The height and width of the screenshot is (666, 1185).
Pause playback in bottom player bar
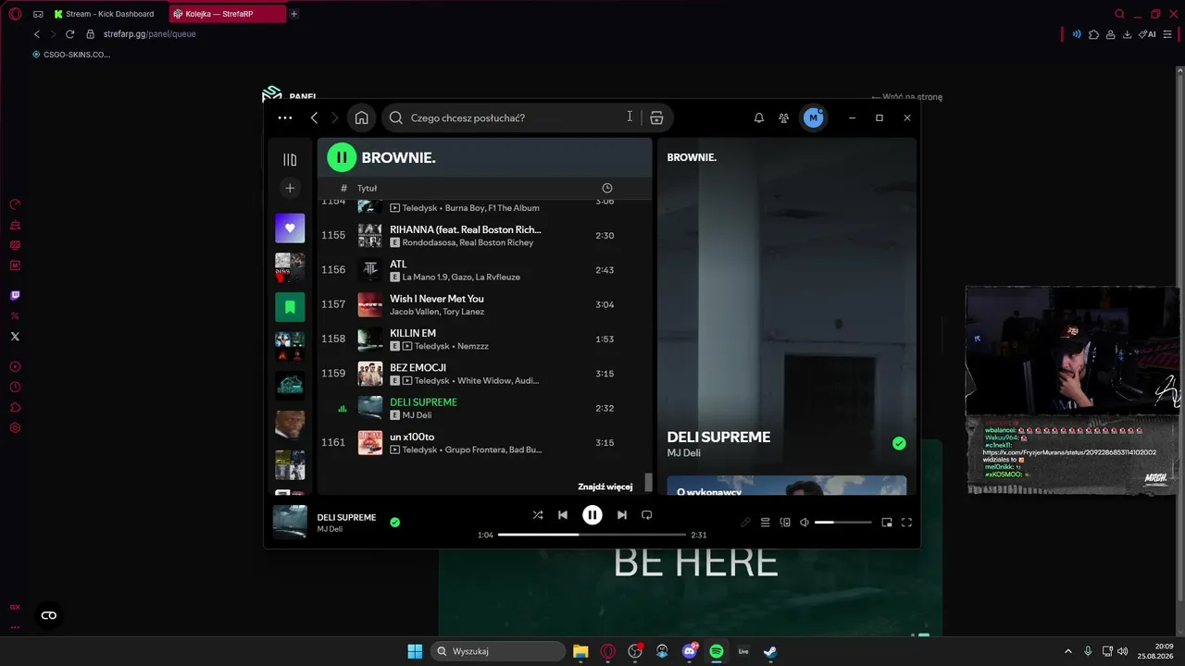click(592, 515)
